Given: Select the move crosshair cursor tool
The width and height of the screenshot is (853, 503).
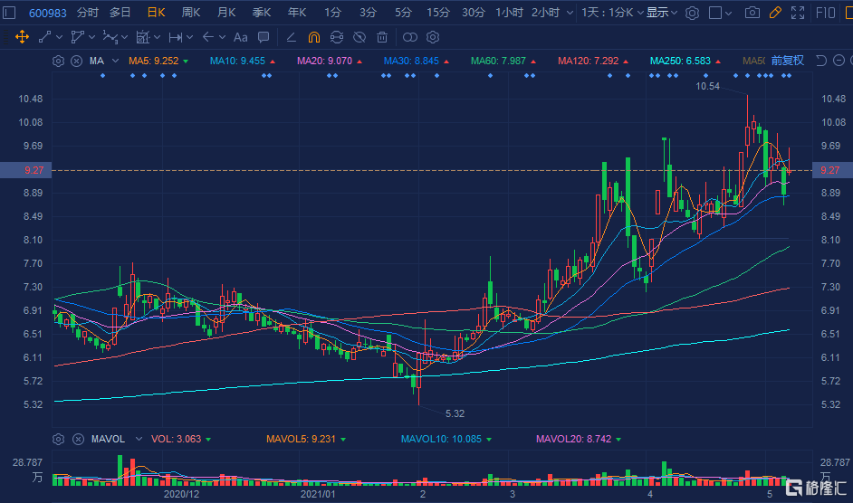Looking at the screenshot, I should pos(22,37).
